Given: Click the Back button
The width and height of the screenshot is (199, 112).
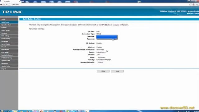Looking at the screenshot, I should (x=103, y=71).
